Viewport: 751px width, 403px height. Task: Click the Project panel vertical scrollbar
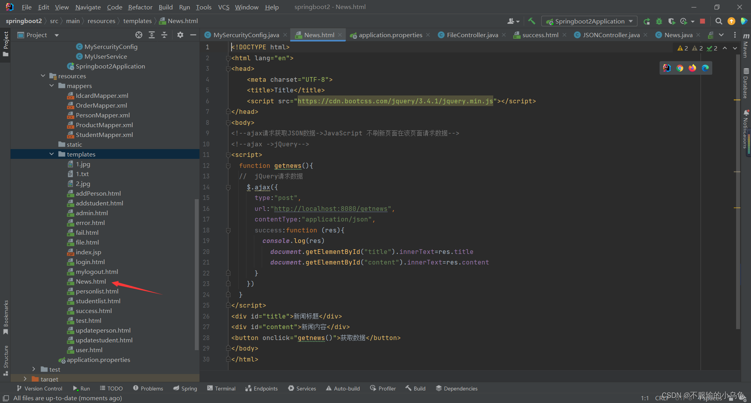point(196,274)
